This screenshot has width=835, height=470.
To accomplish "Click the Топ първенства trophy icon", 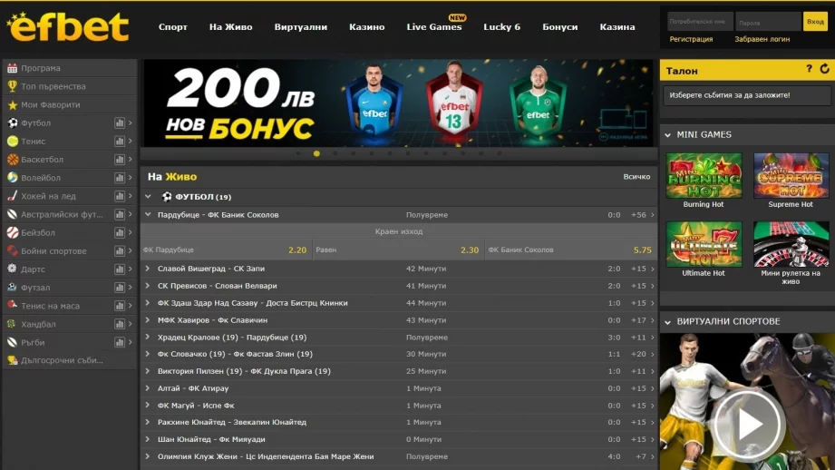I will [12, 86].
